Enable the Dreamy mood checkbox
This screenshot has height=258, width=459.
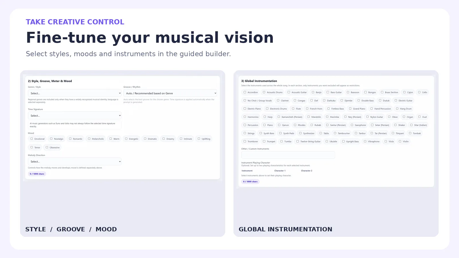[x=164, y=139]
